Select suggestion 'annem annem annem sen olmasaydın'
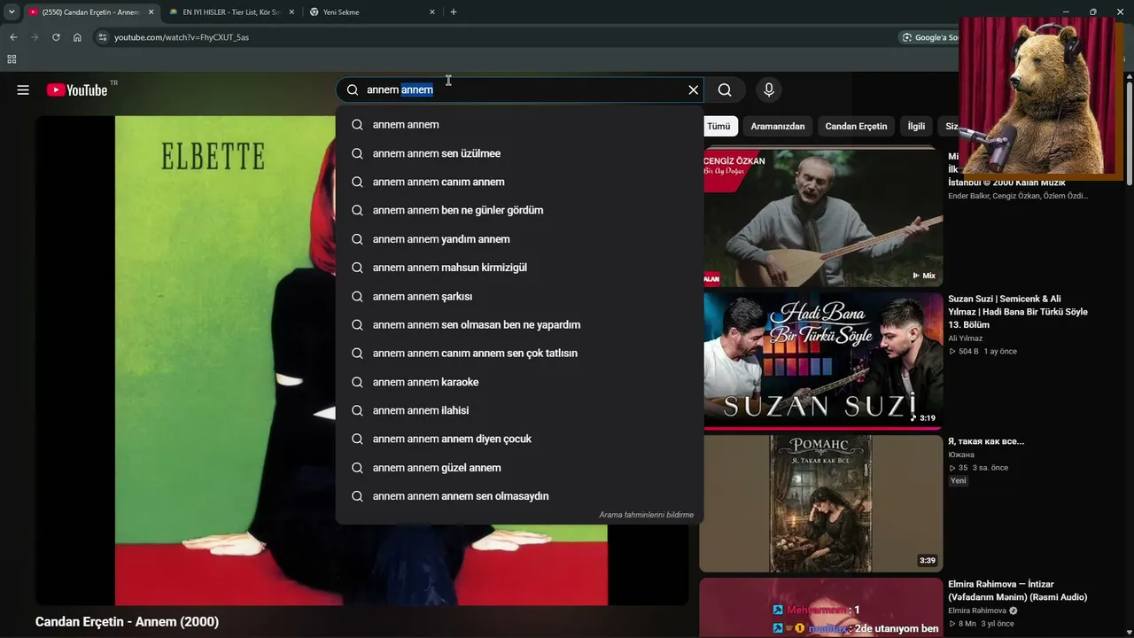Viewport: 1134px width, 638px height. [x=519, y=496]
